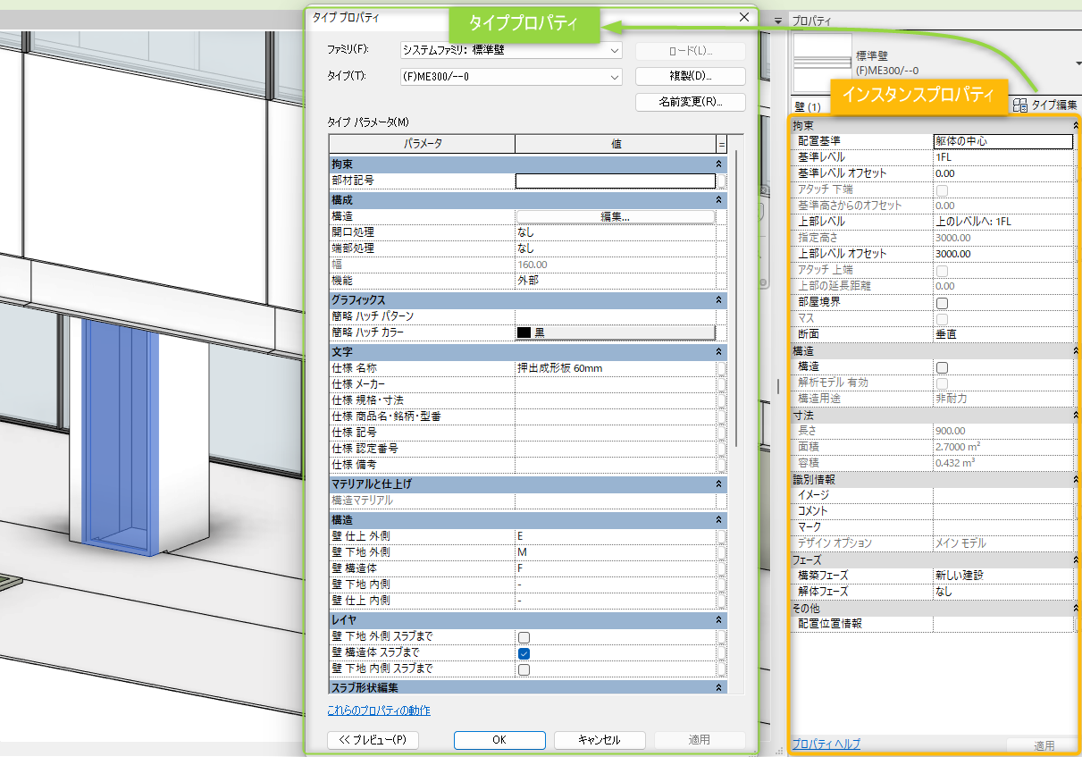
Task: Click the 複製(D)... button
Action: [x=690, y=76]
